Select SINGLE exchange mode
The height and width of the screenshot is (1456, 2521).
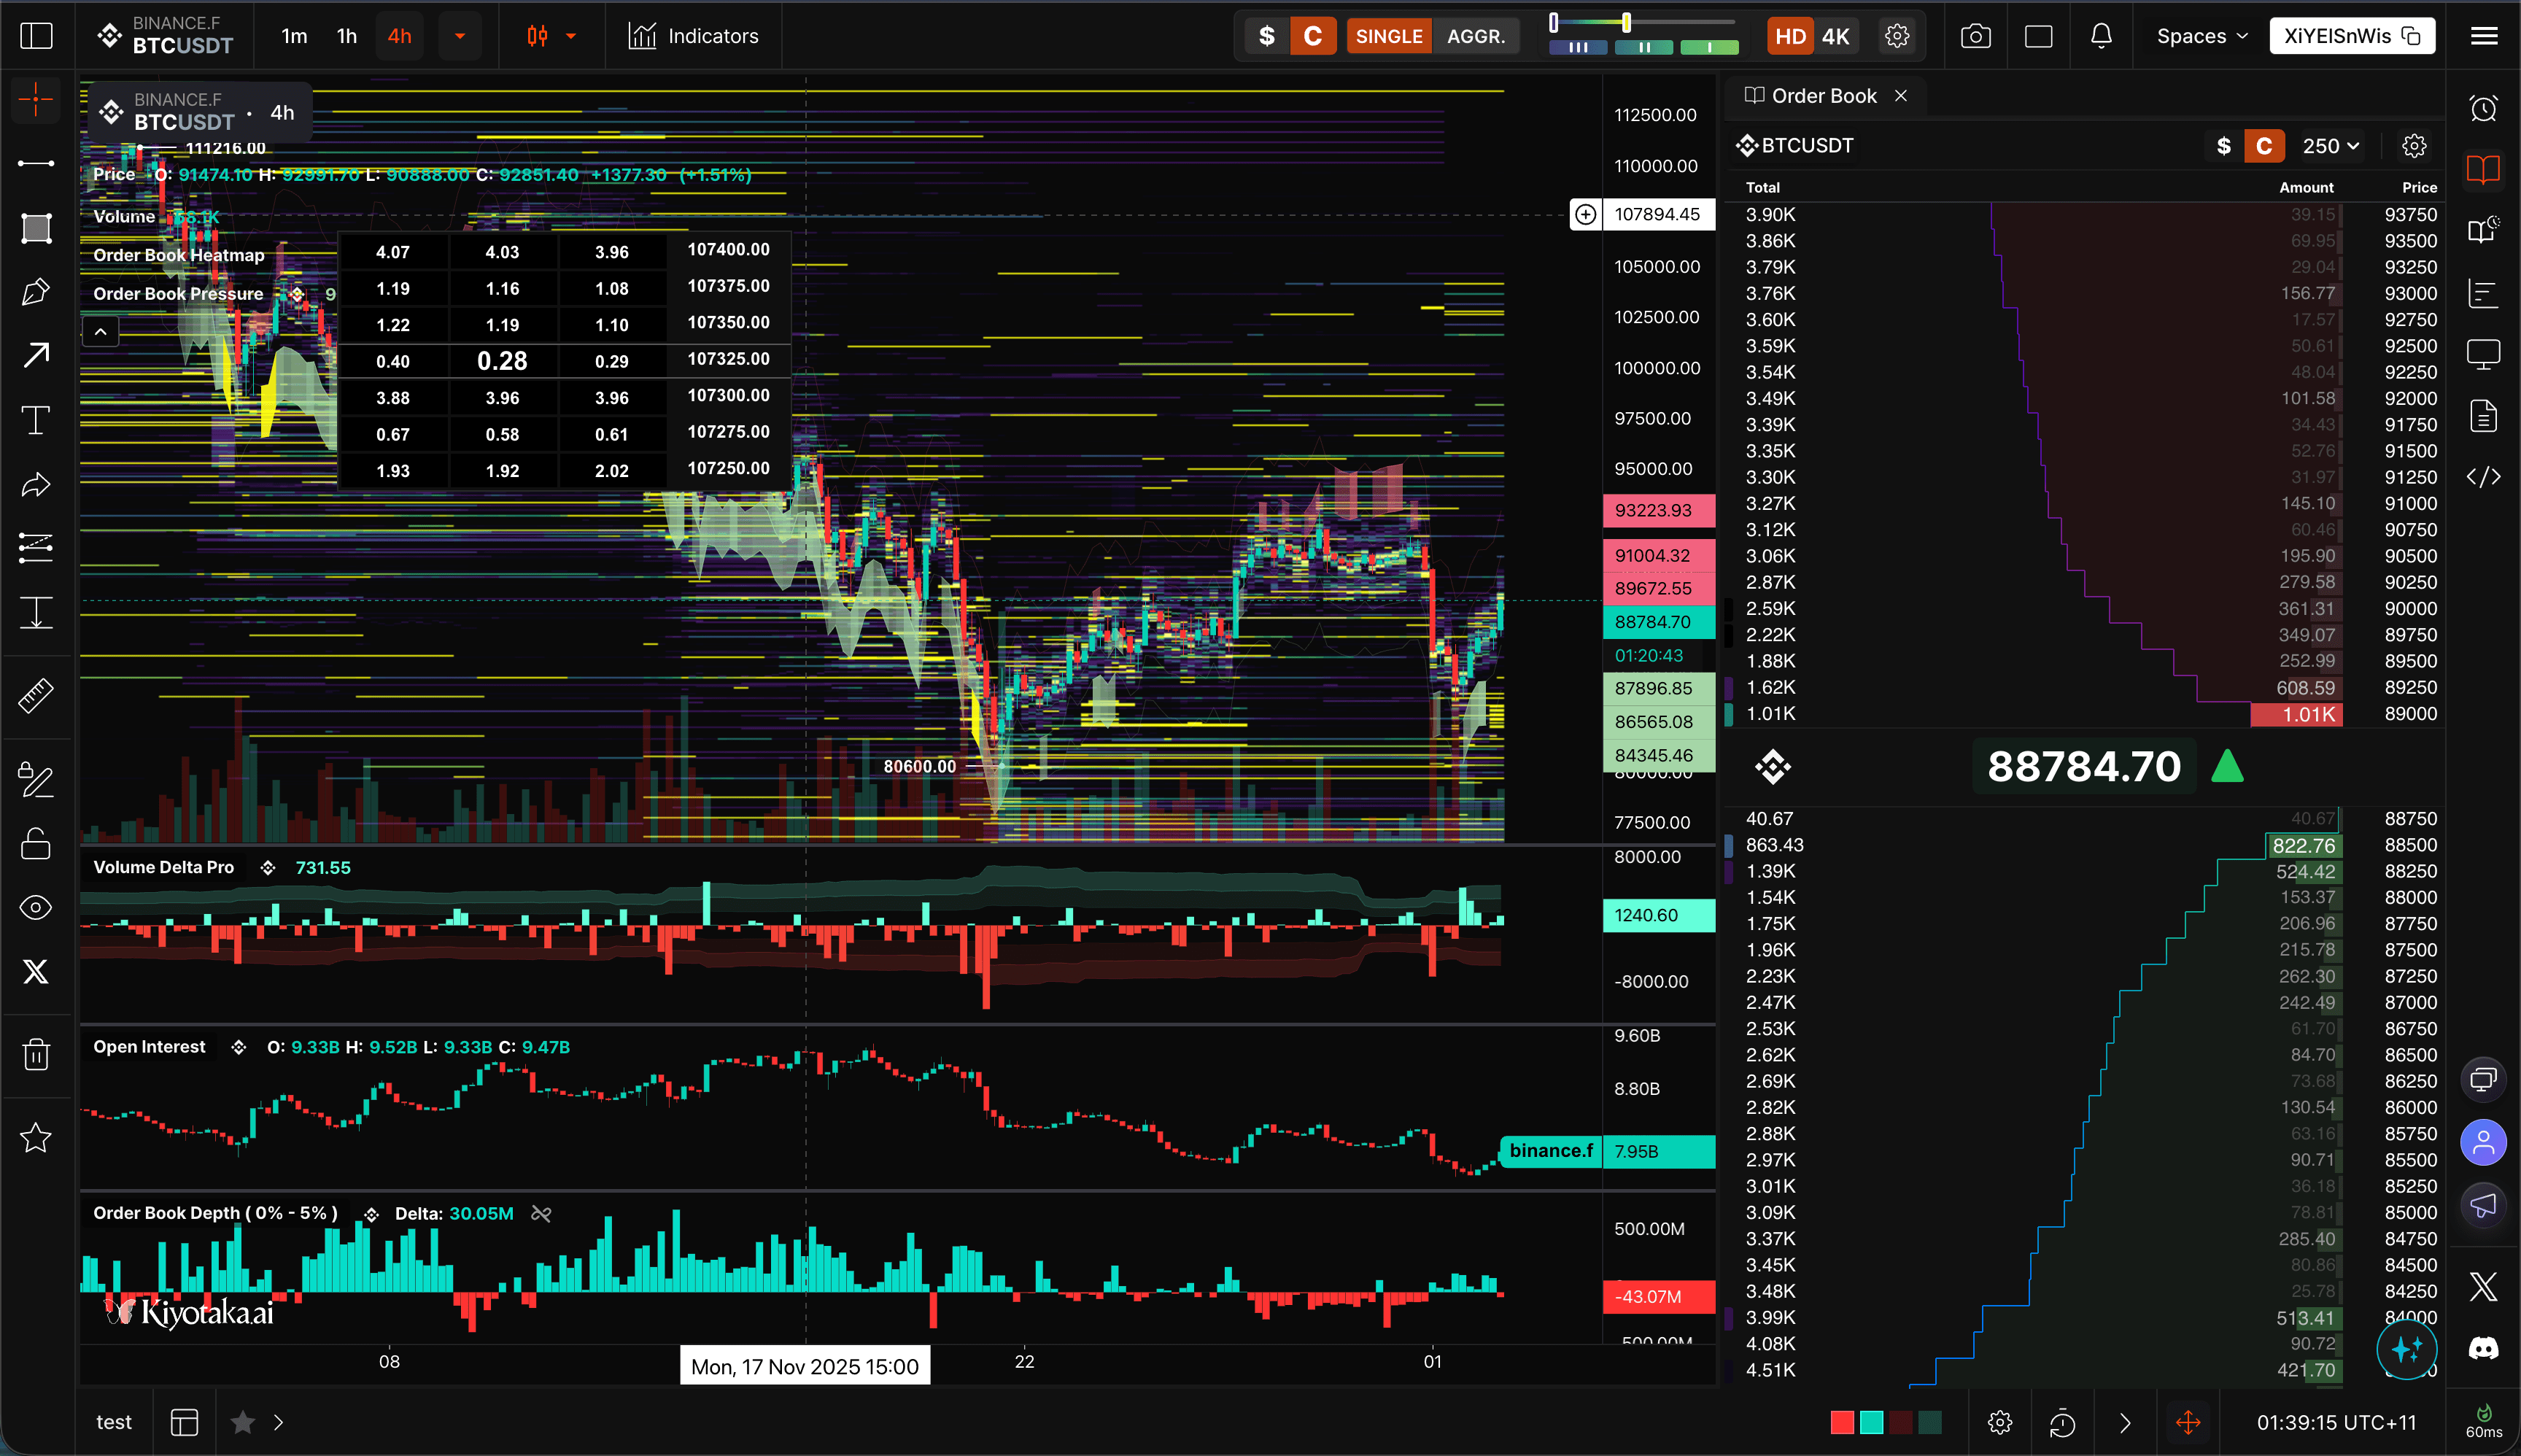click(x=1388, y=36)
